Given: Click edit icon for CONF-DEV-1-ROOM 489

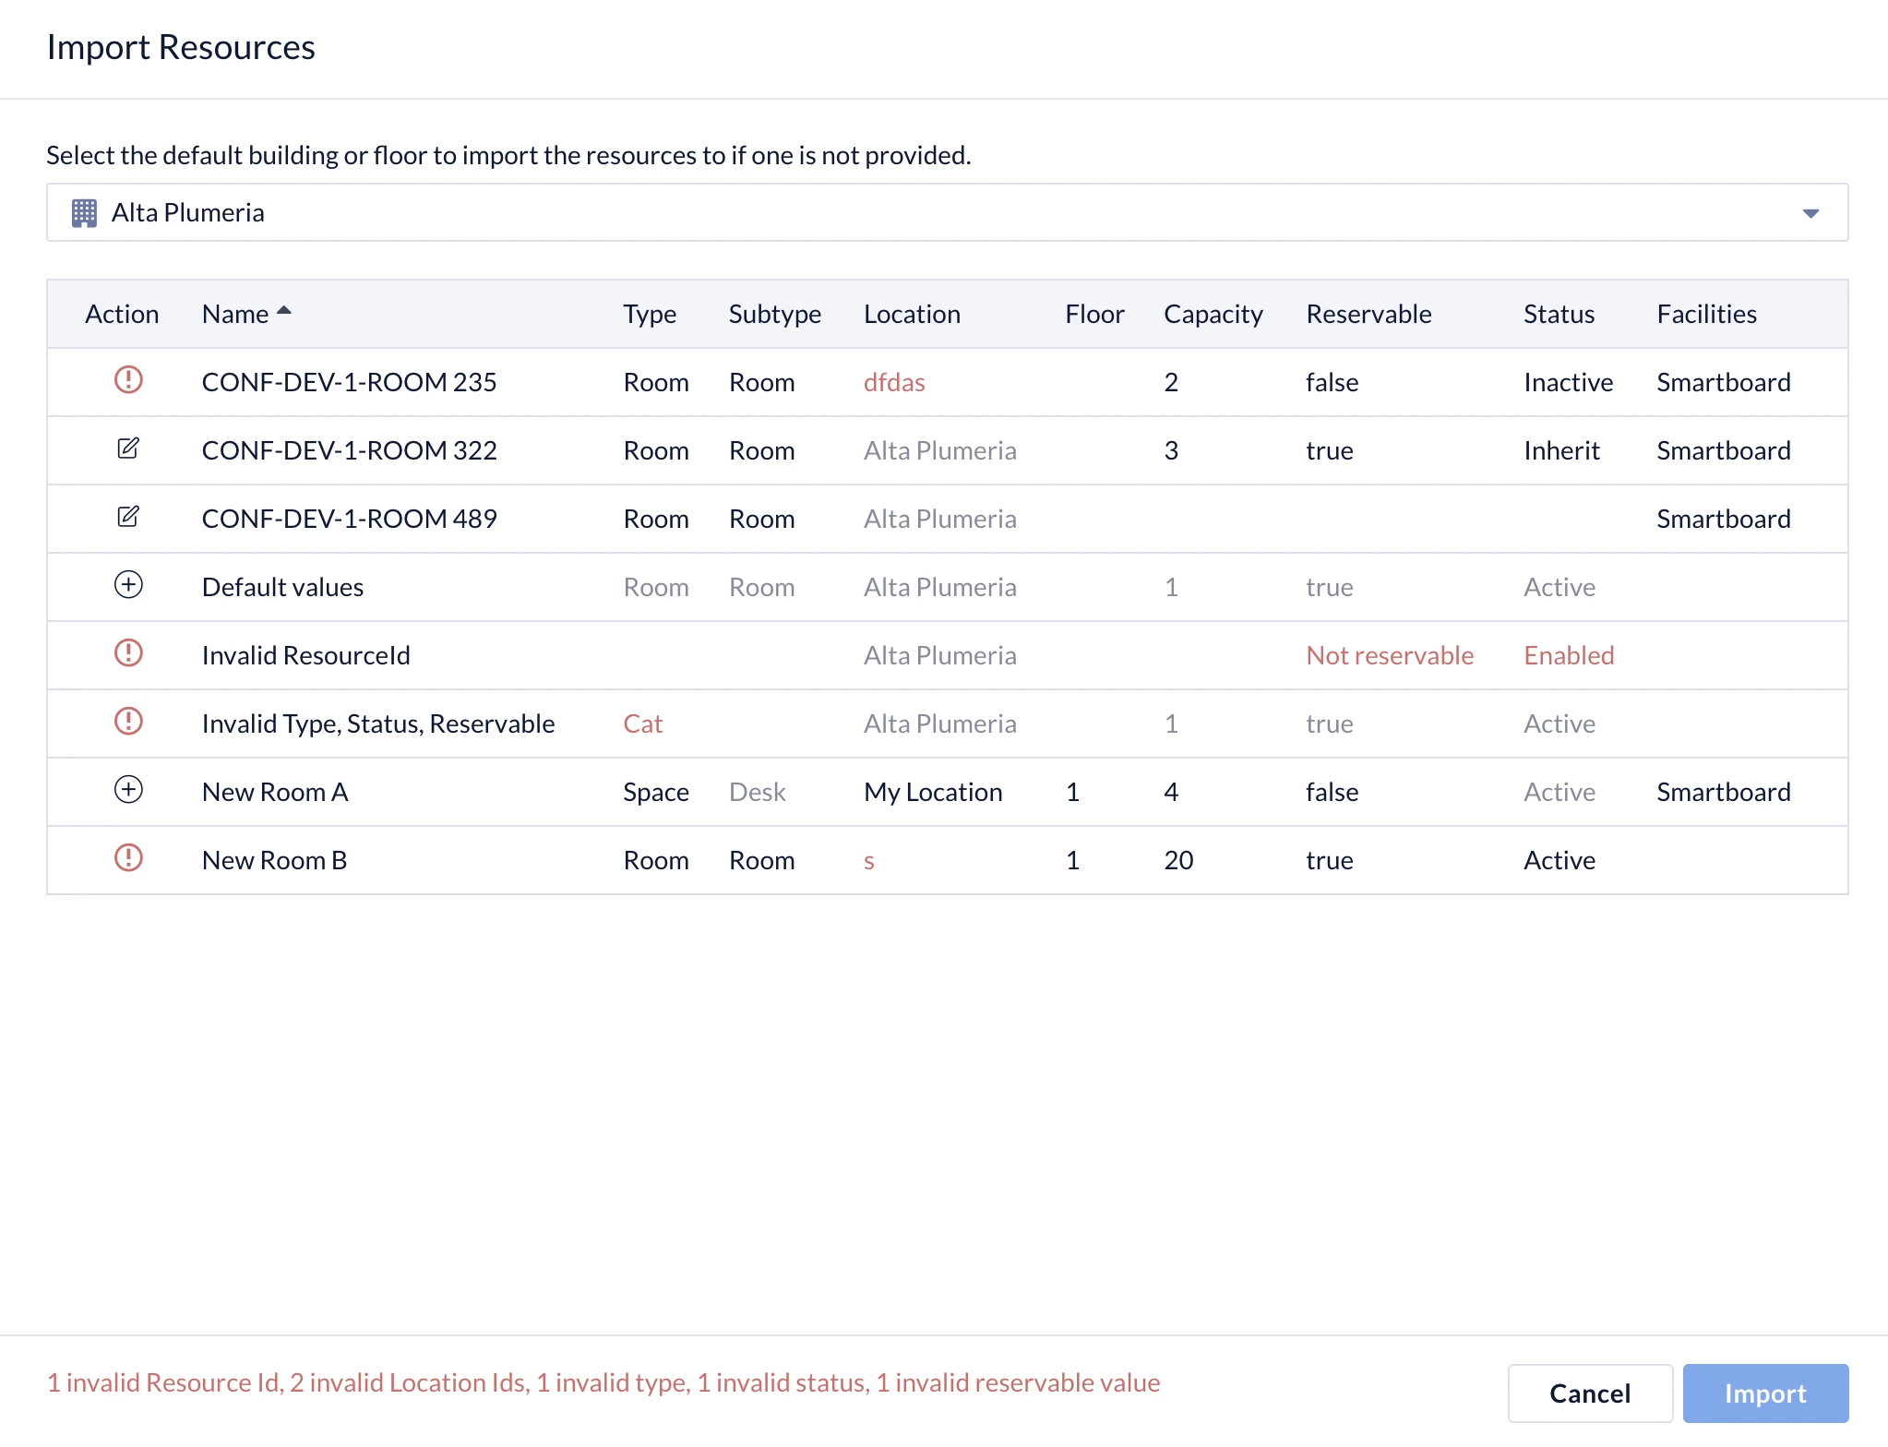Looking at the screenshot, I should tap(128, 517).
